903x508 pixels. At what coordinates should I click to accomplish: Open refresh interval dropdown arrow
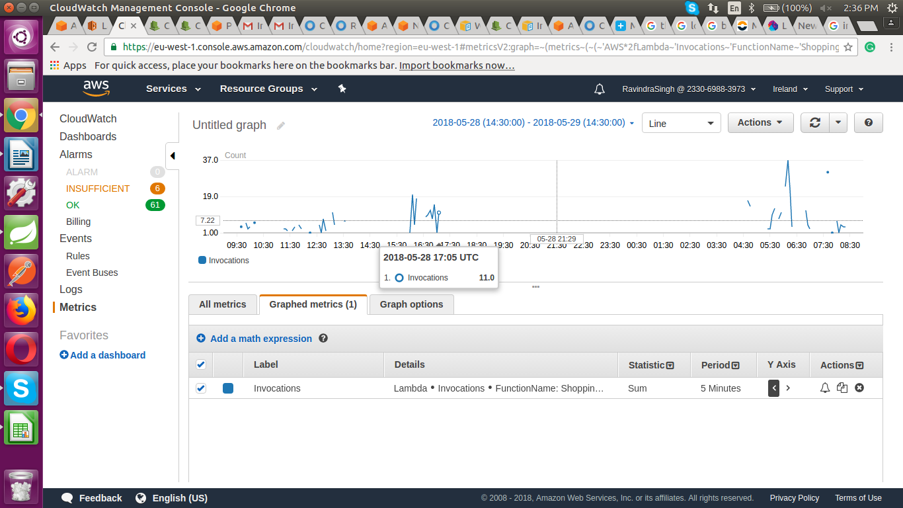(x=838, y=122)
